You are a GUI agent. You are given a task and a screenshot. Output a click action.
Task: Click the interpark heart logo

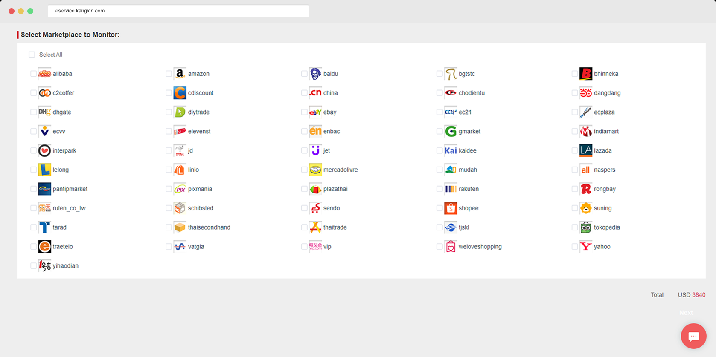(x=44, y=150)
